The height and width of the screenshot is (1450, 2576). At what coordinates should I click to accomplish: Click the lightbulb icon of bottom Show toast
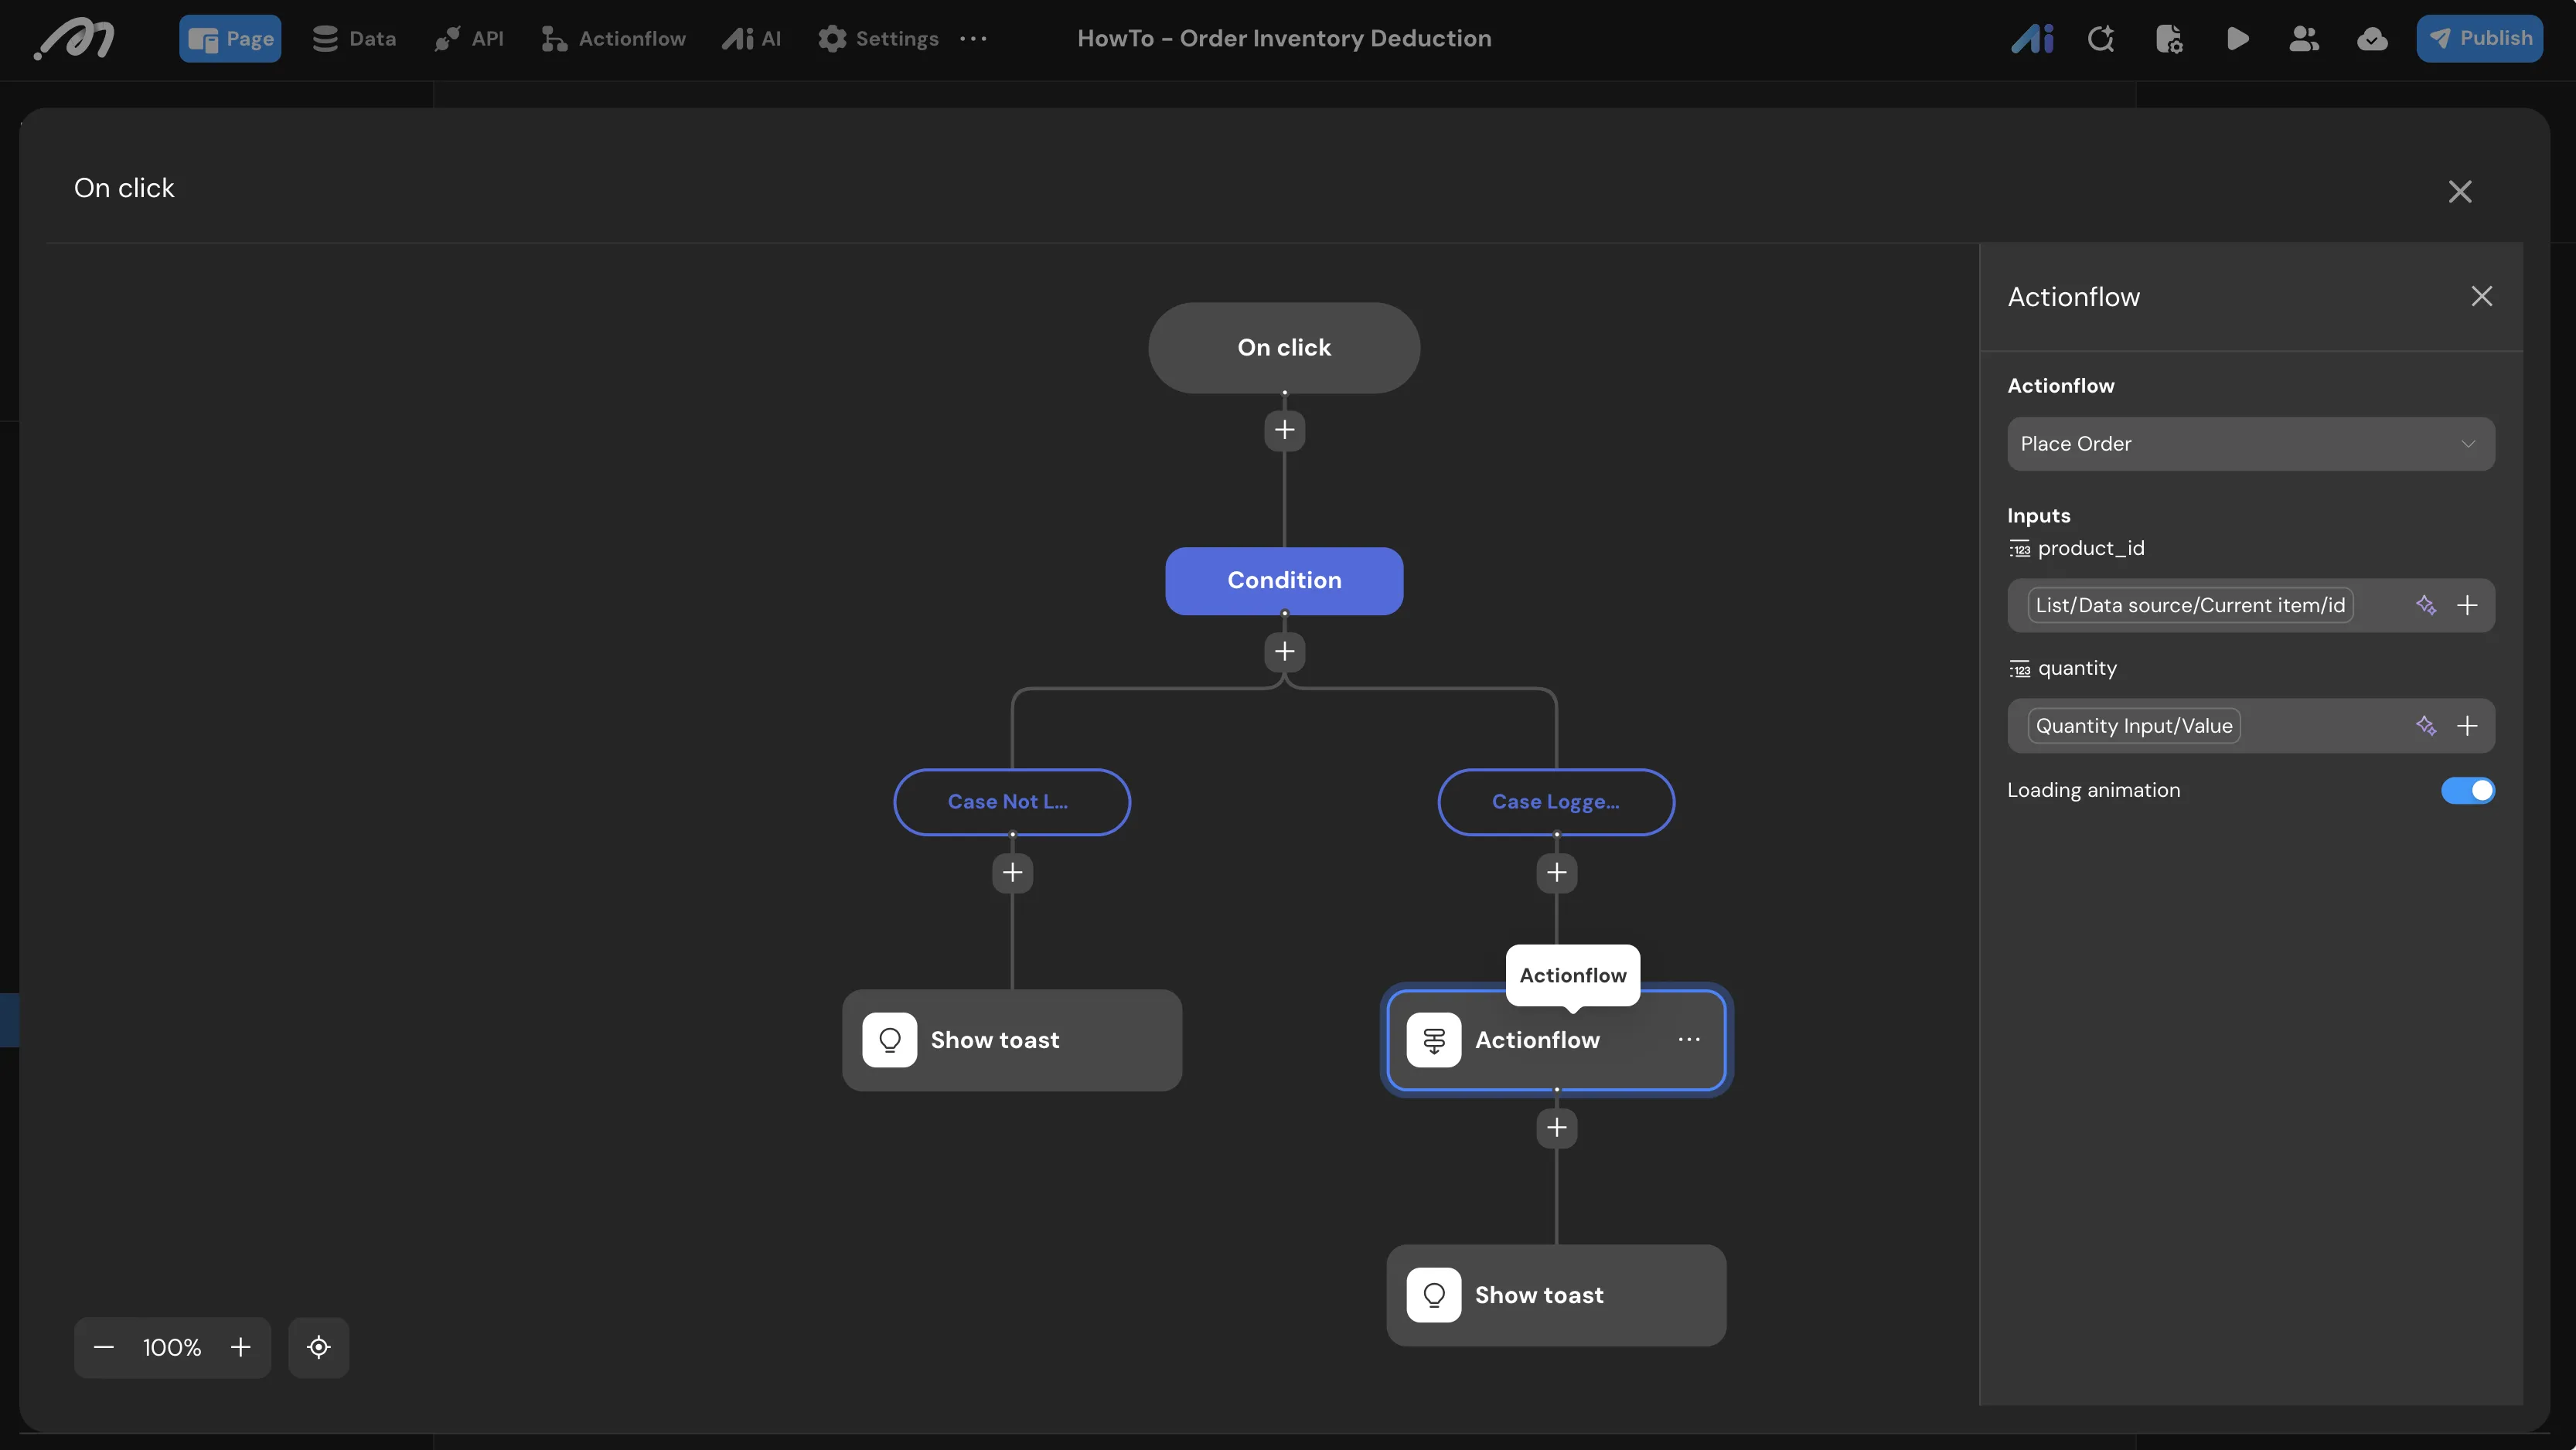click(1434, 1295)
